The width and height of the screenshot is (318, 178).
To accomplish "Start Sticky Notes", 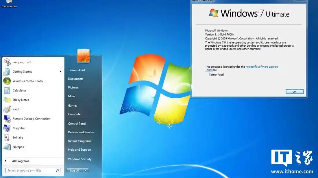I will click(20, 100).
